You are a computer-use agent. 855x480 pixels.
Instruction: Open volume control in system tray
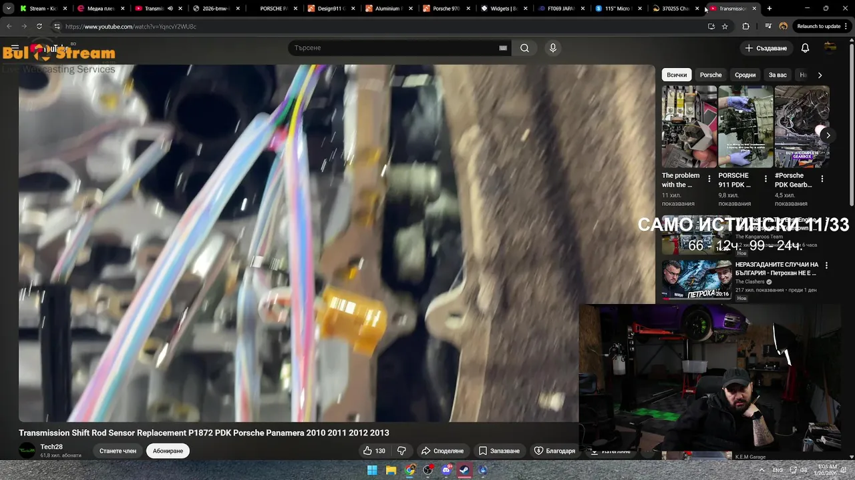[x=804, y=470]
